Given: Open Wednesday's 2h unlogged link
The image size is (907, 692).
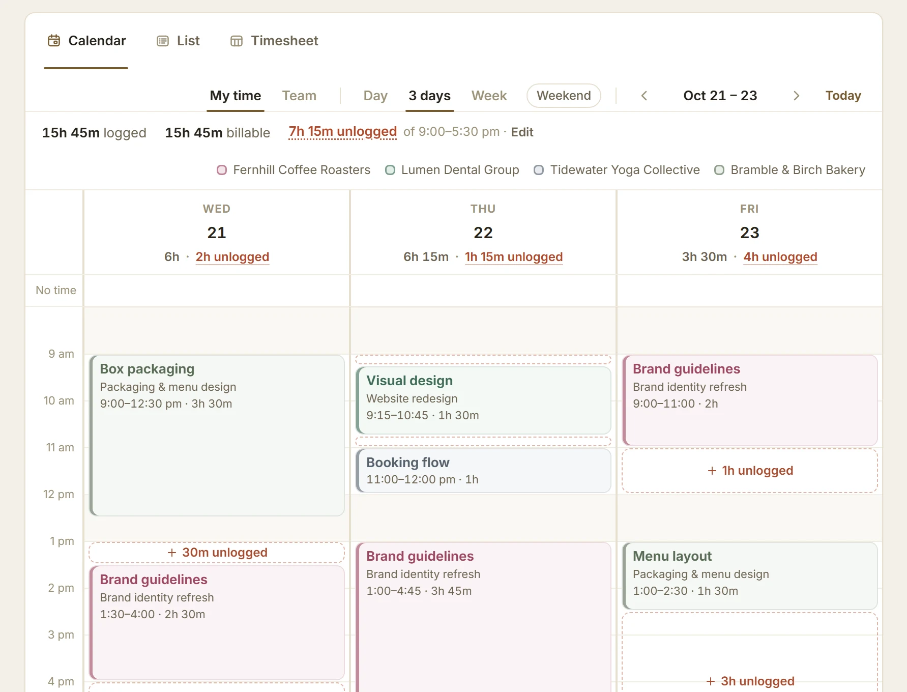Looking at the screenshot, I should (232, 257).
